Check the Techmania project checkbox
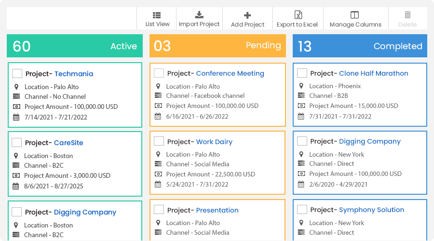The image size is (434, 241). pos(17,74)
